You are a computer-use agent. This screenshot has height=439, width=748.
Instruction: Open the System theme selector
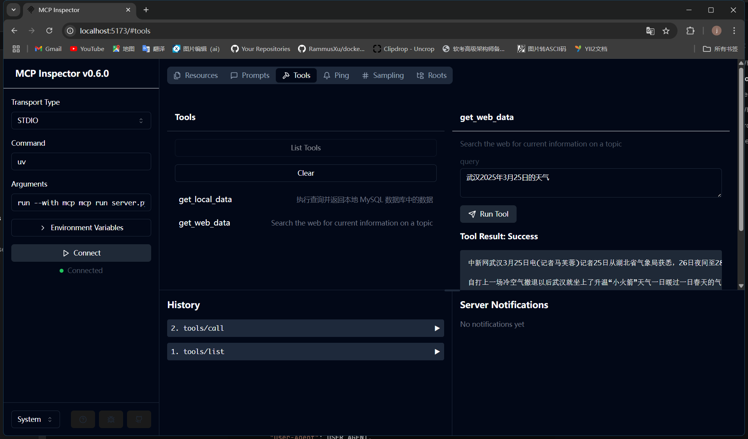35,419
